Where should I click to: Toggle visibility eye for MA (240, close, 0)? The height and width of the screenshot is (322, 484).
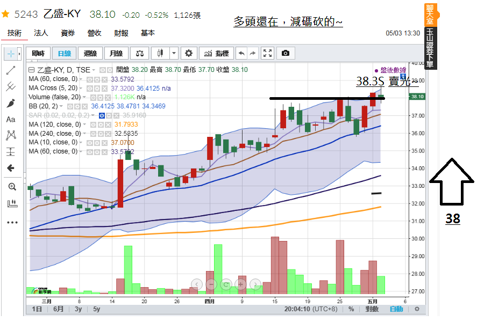tap(93, 134)
